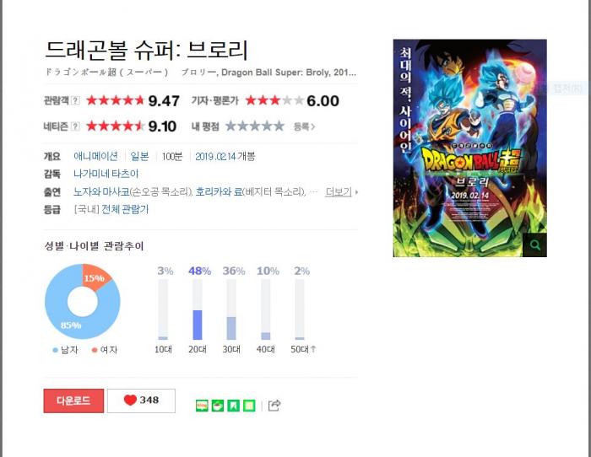Click the help icon beside 네티즌
Image resolution: width=591 pixels, height=457 pixels.
(75, 126)
